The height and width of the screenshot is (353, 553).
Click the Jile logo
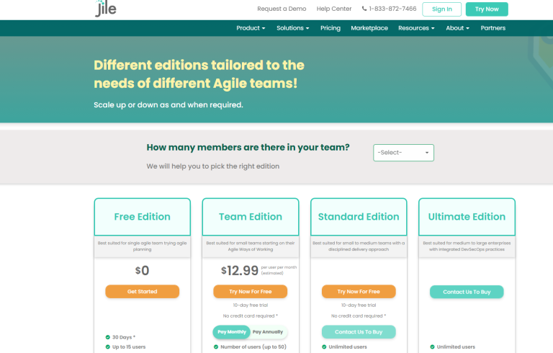coord(107,9)
